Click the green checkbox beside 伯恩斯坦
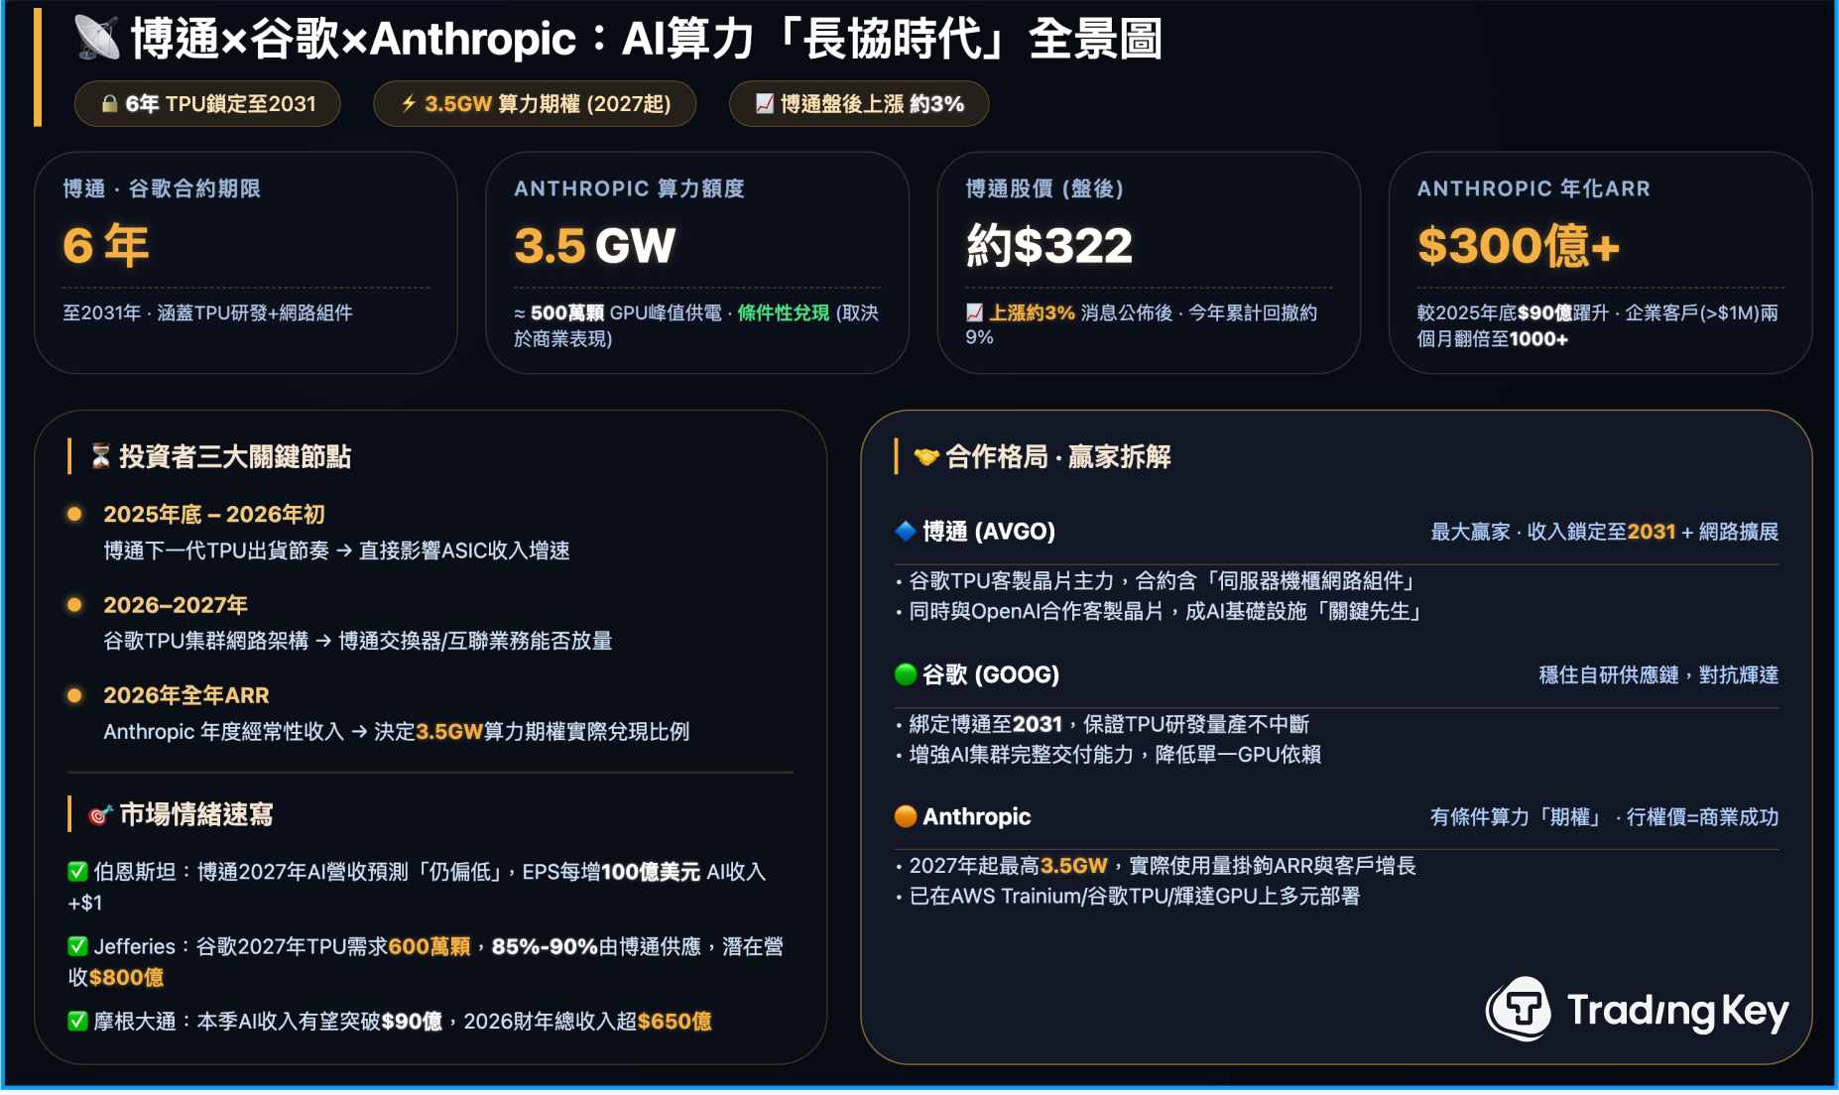This screenshot has height=1095, width=1839. [77, 872]
